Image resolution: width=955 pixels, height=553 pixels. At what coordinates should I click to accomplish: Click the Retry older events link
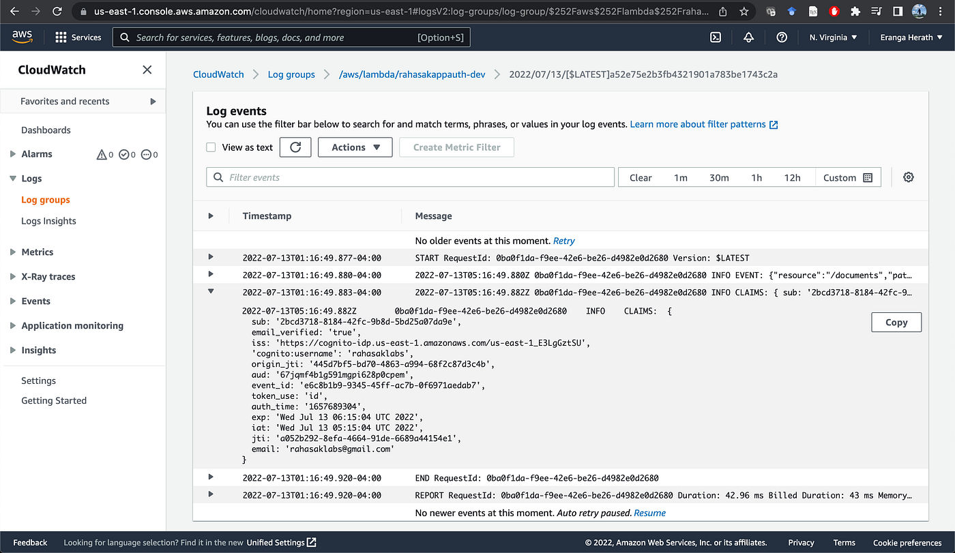[564, 241]
